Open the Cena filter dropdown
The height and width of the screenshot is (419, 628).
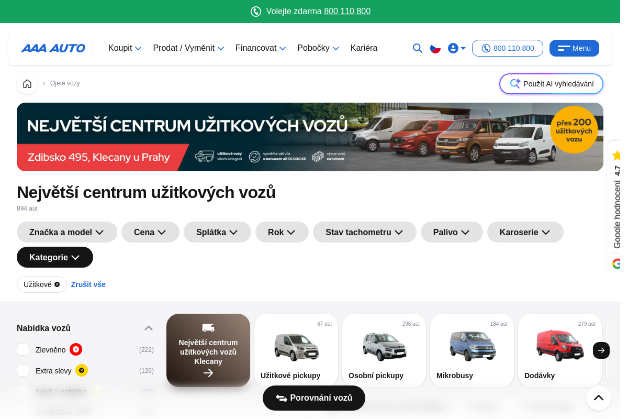150,232
